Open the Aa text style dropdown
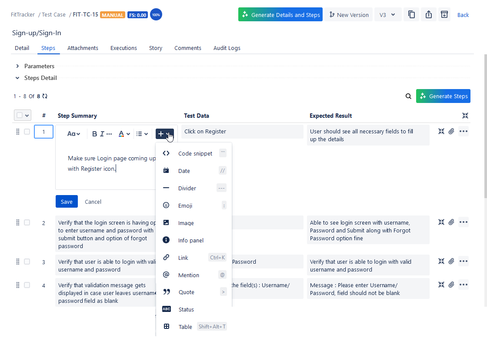Screen dimensions: 487x338 click(74, 134)
